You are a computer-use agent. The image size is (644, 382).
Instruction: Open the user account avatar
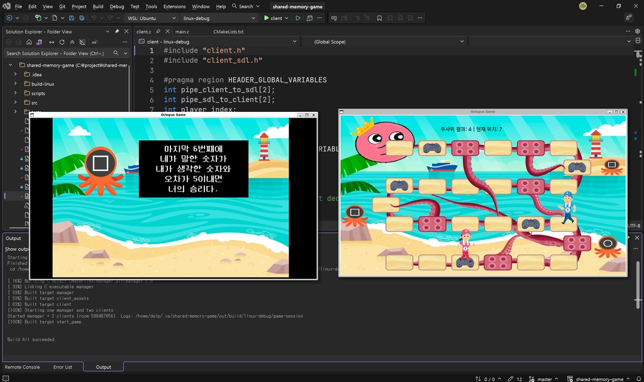583,6
